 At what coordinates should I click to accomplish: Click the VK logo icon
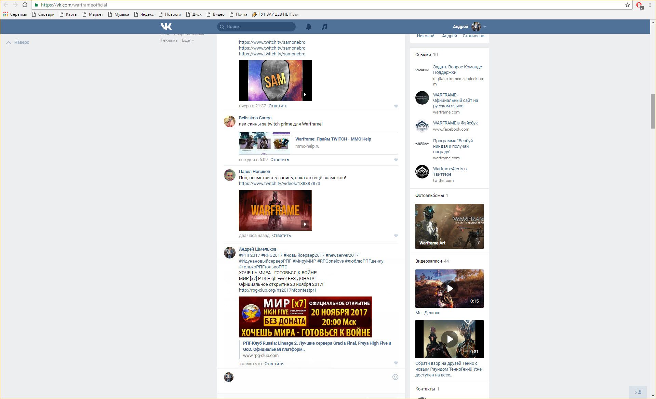(166, 26)
